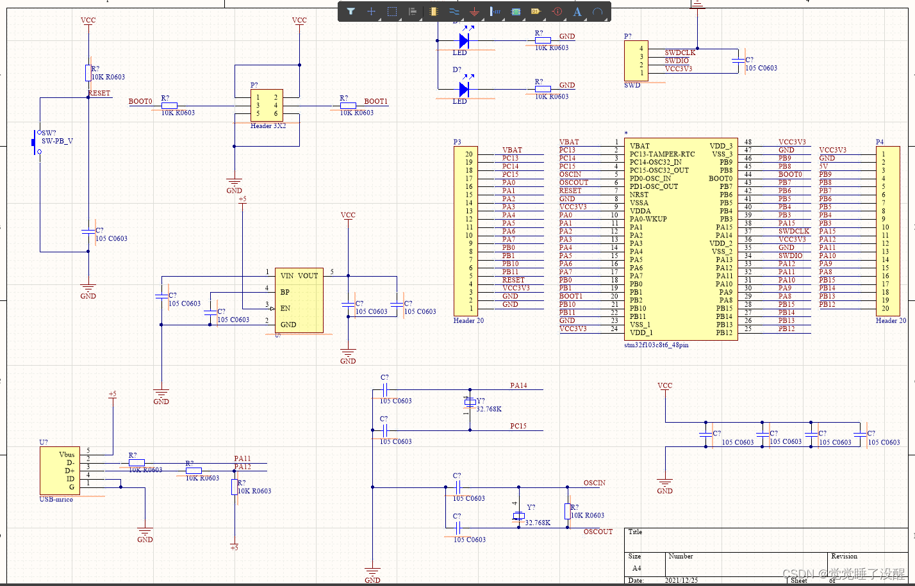Select the move objects cross icon
Image resolution: width=915 pixels, height=586 pixels.
coord(371,12)
